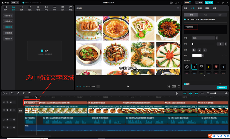Click the undo arrow in timeline toolbar
Image resolution: width=230 pixels, height=139 pixels.
pos(12,93)
